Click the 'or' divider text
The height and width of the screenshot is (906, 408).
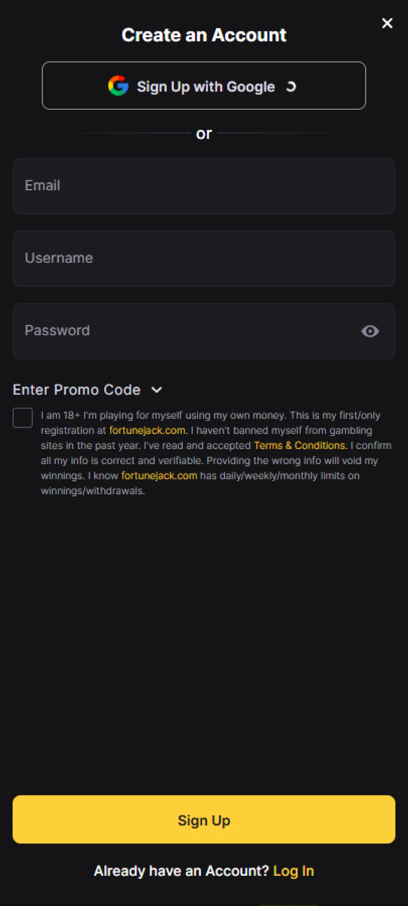click(204, 134)
